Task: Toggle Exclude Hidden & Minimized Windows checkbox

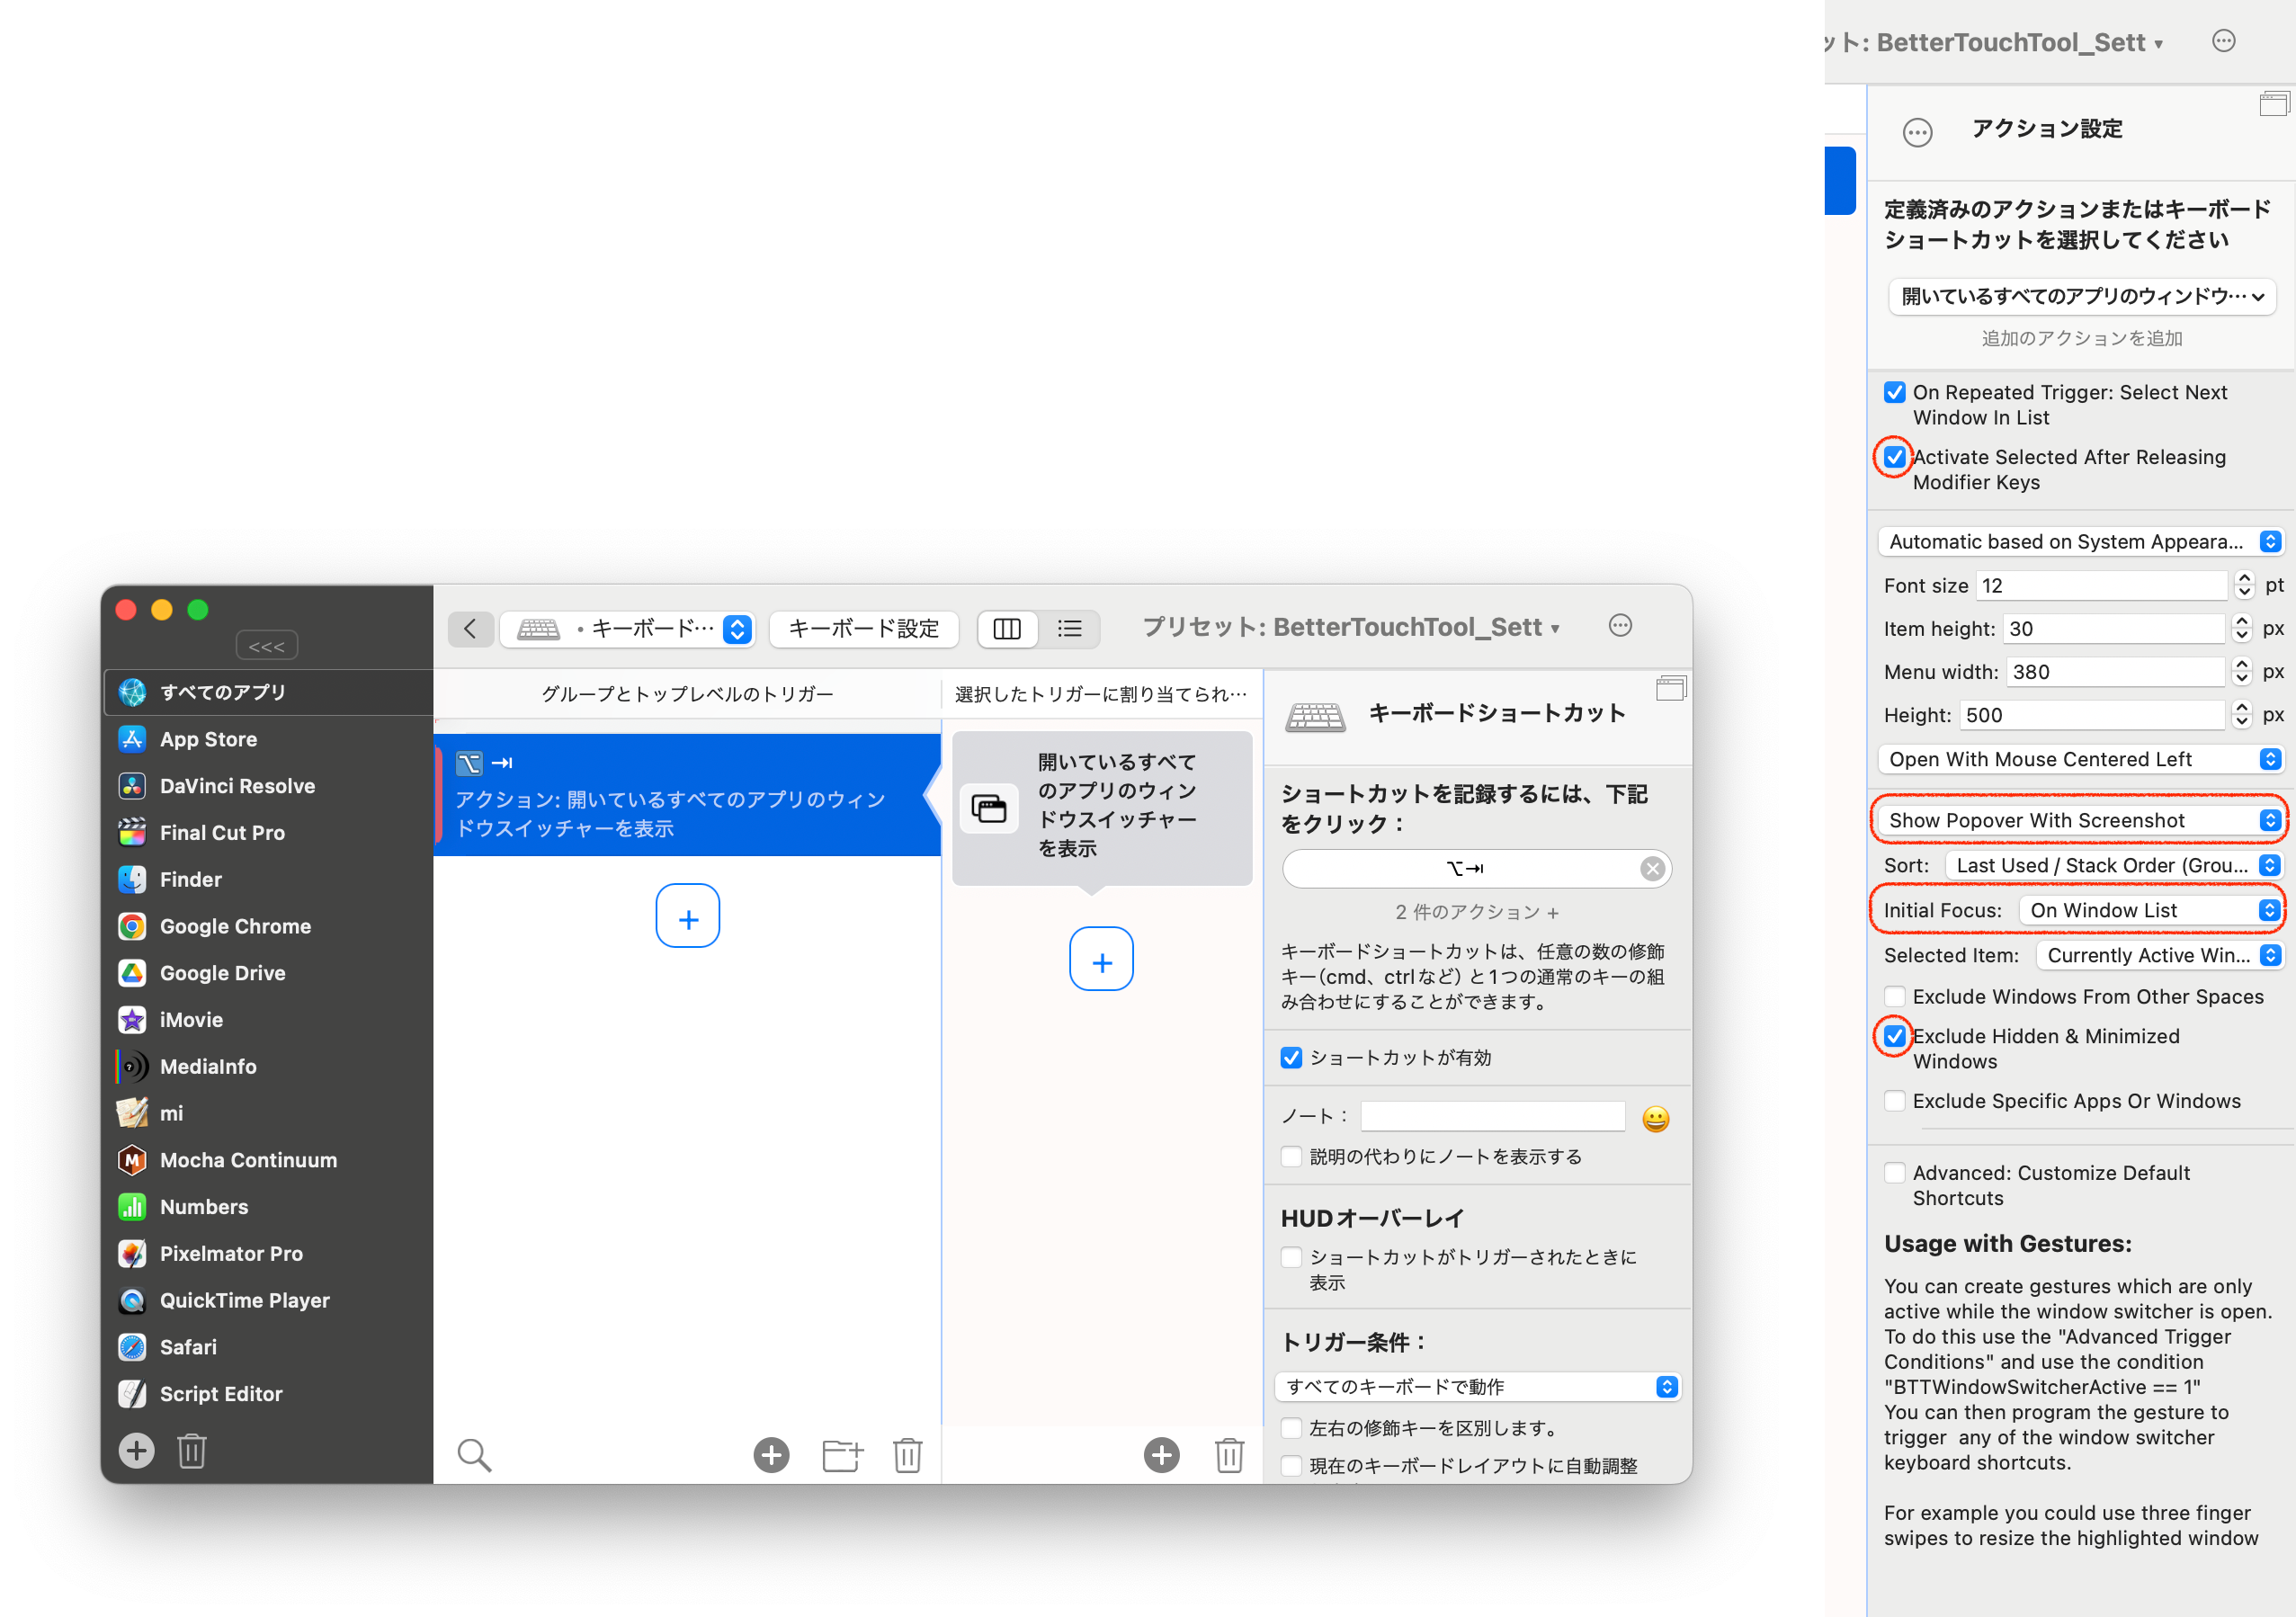Action: pyautogui.click(x=1894, y=1036)
